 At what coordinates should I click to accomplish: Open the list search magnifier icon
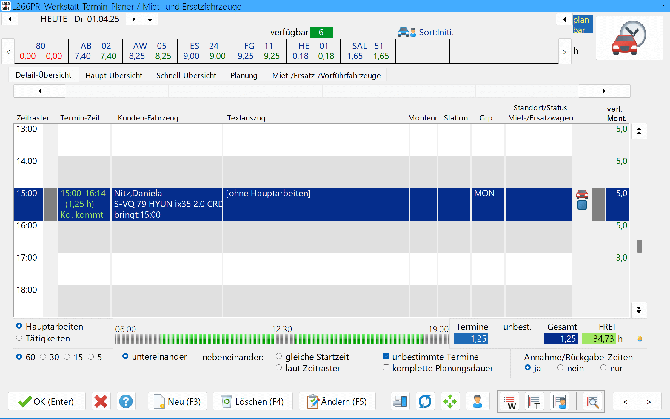pyautogui.click(x=592, y=402)
